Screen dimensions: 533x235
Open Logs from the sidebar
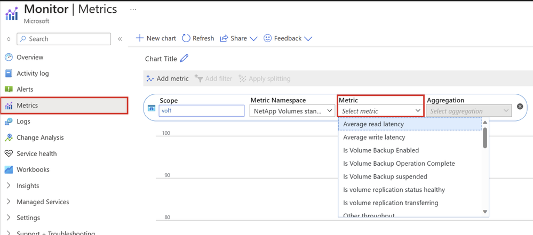point(23,121)
